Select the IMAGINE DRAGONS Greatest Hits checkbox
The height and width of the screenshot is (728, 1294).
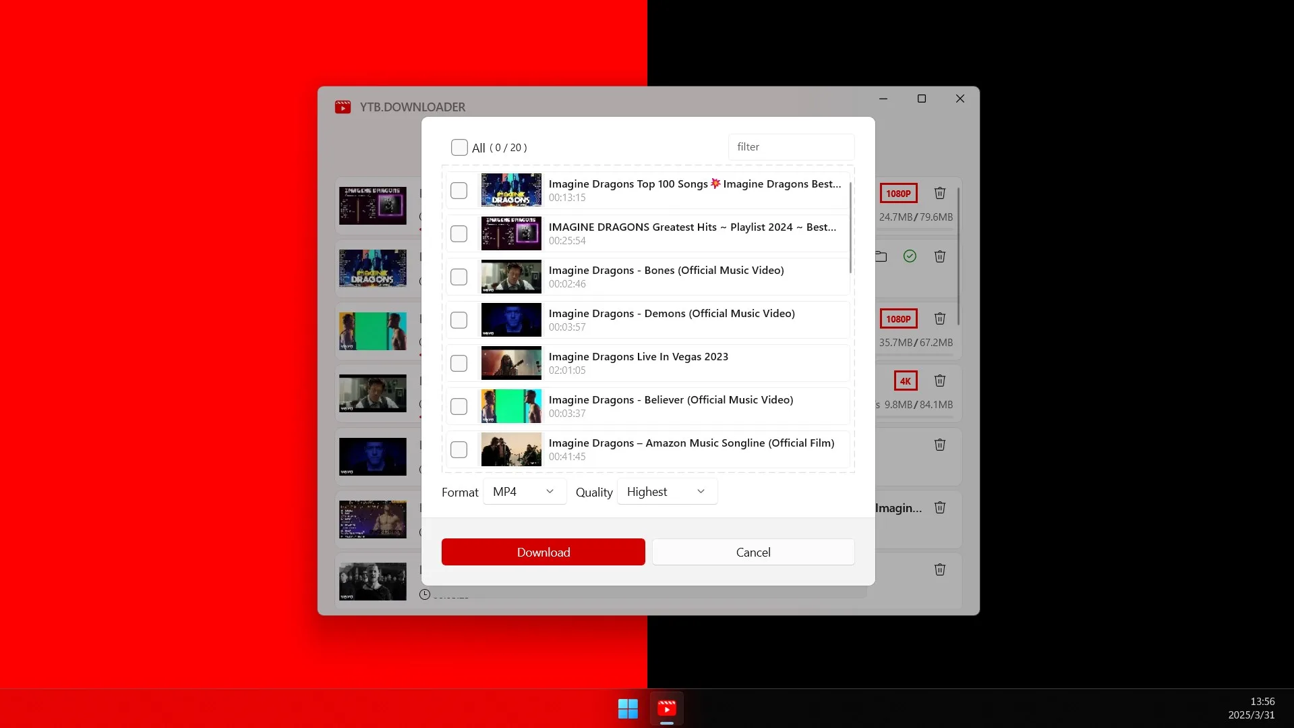(x=459, y=233)
